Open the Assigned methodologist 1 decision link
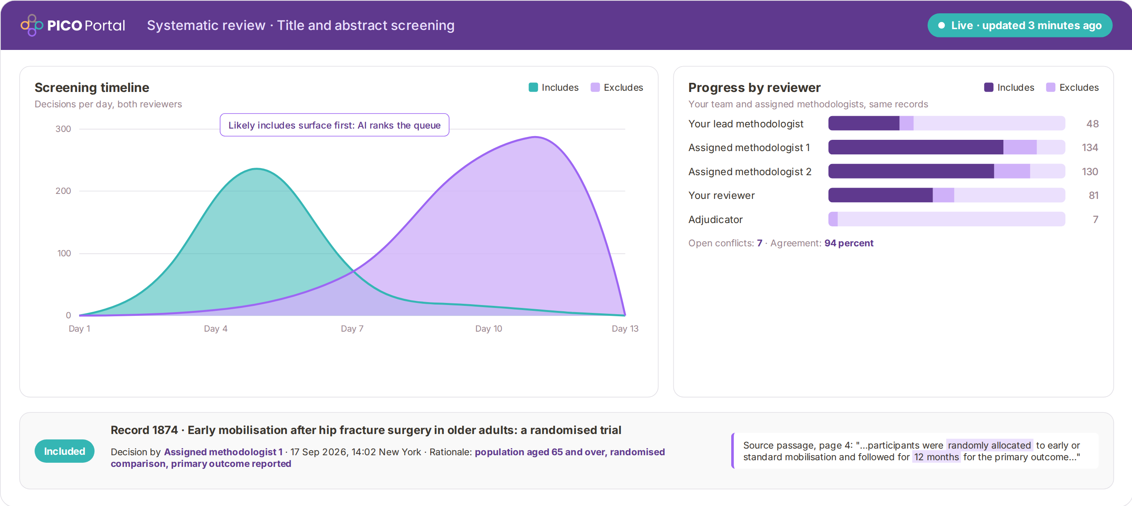Screen dimensions: 1132x506 [x=223, y=452]
